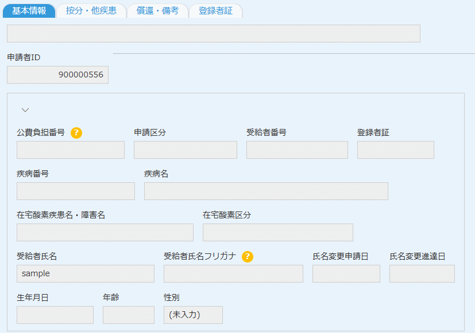Click the 申請者ID field showing 900000556
Screen dimensions: 475x333
pos(57,75)
